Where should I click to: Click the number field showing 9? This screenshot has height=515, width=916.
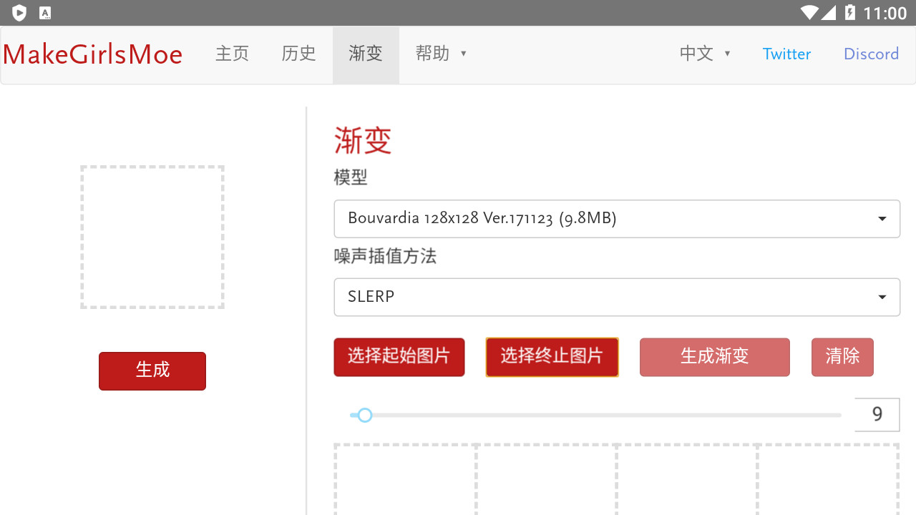tap(877, 415)
